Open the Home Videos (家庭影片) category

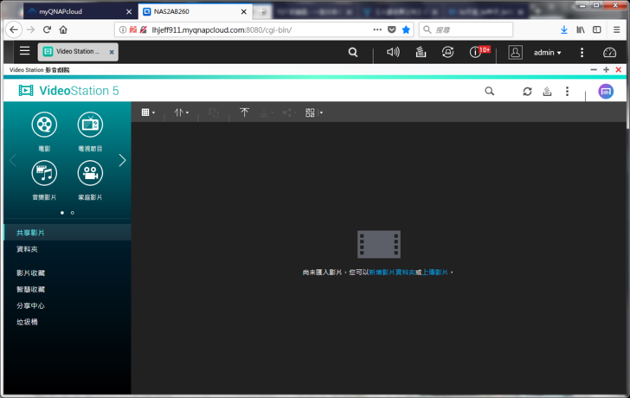pyautogui.click(x=90, y=173)
